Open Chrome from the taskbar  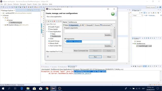pos(47,88)
